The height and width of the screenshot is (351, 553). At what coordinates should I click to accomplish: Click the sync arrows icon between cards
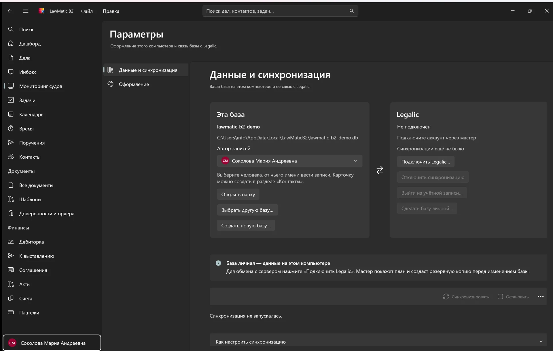click(380, 170)
